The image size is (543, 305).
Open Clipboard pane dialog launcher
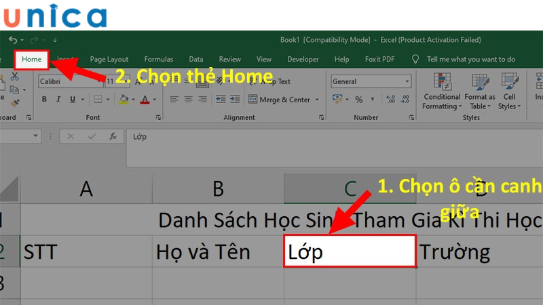tap(29, 117)
